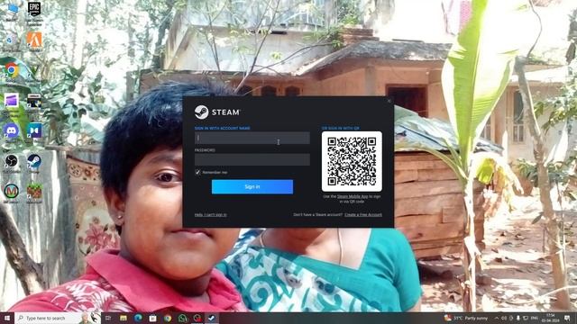The image size is (577, 324).
Task: Select the blue bow-tie logo desktop icon
Action: tap(34, 130)
